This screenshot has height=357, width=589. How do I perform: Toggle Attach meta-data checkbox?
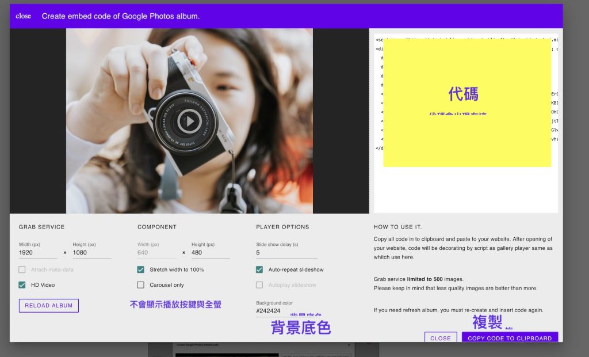pyautogui.click(x=22, y=269)
